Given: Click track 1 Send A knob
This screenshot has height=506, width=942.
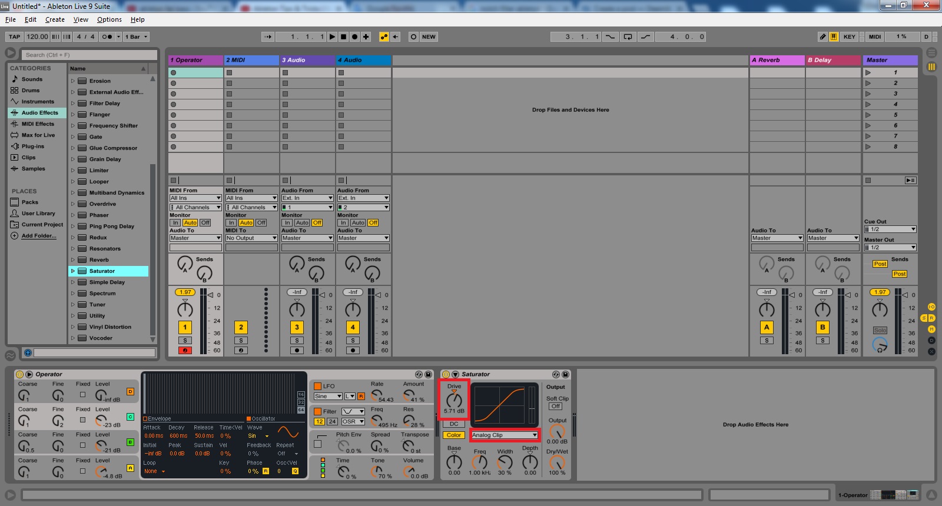Looking at the screenshot, I should tap(185, 264).
